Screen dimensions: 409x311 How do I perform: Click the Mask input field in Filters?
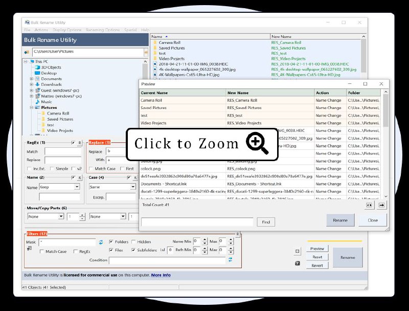[67, 242]
